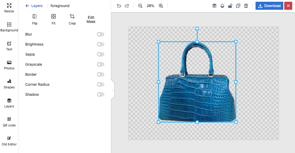The image size is (295, 153).
Task: Enable the Border toggle
Action: click(x=101, y=74)
